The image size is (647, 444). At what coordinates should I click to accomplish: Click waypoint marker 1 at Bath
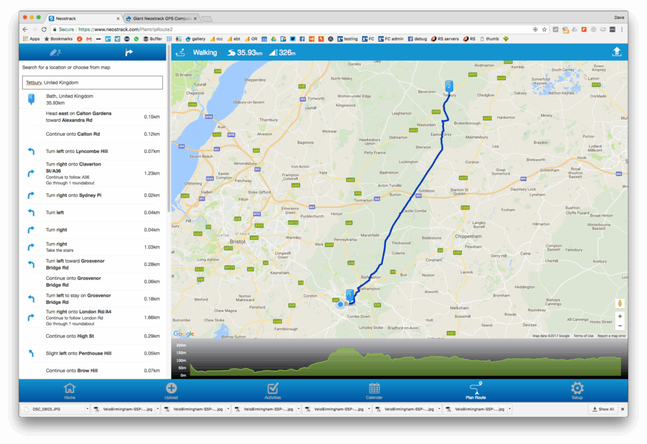click(x=350, y=295)
